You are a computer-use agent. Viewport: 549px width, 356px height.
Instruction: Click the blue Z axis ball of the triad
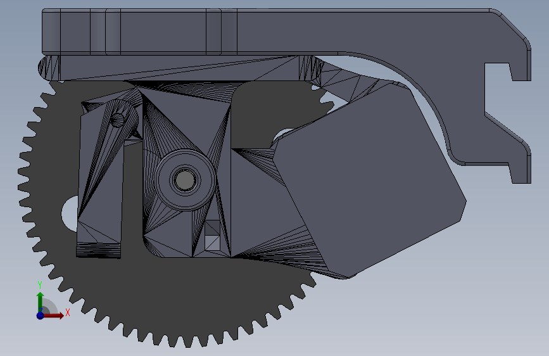pos(40,315)
